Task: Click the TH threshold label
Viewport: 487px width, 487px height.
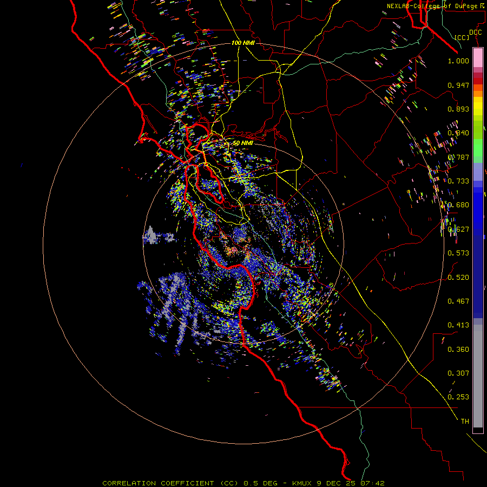Action: [x=465, y=422]
